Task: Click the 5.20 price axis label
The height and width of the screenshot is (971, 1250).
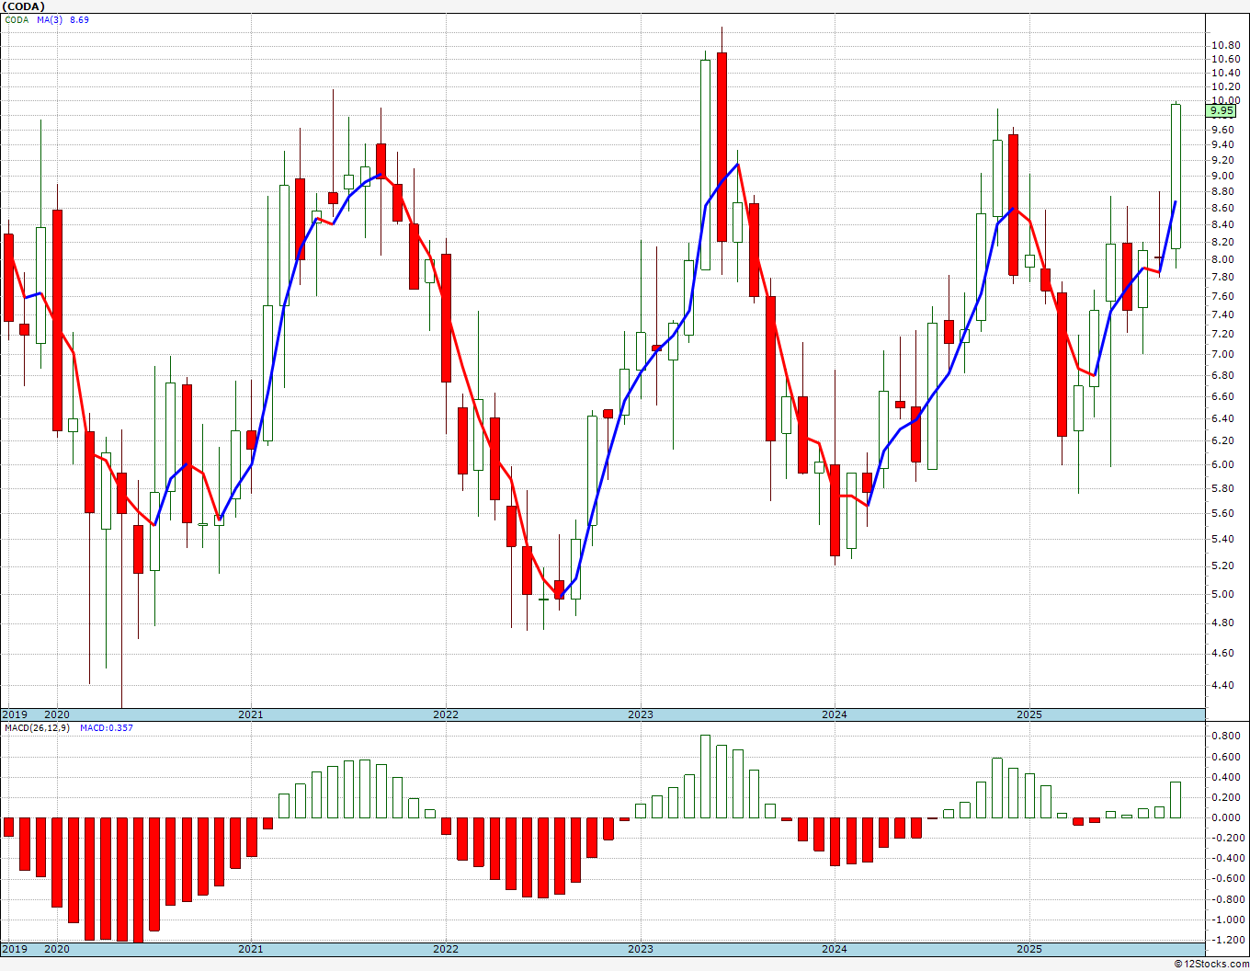Action: (x=1222, y=566)
